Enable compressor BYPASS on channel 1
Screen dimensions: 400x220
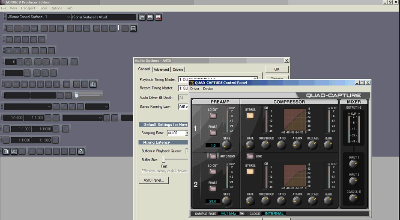coord(250,116)
